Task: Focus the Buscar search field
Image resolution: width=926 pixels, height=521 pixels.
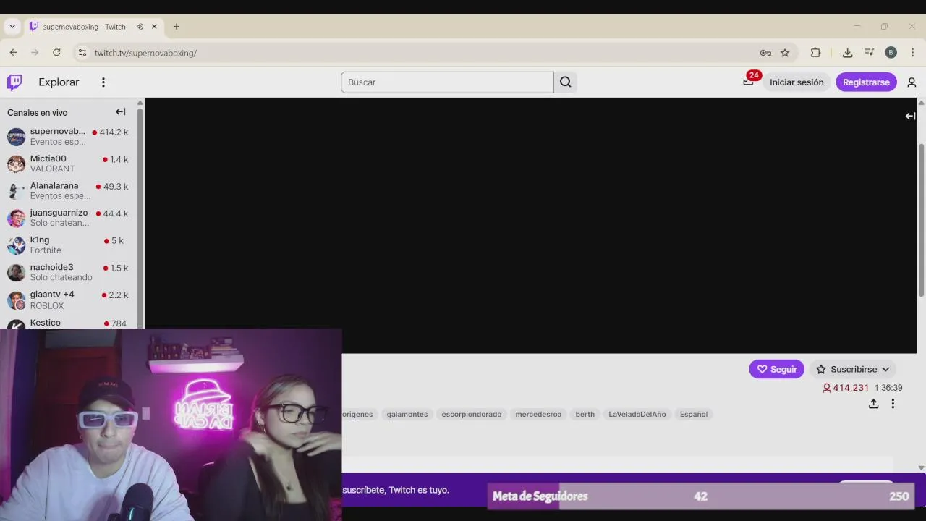Action: click(x=447, y=82)
